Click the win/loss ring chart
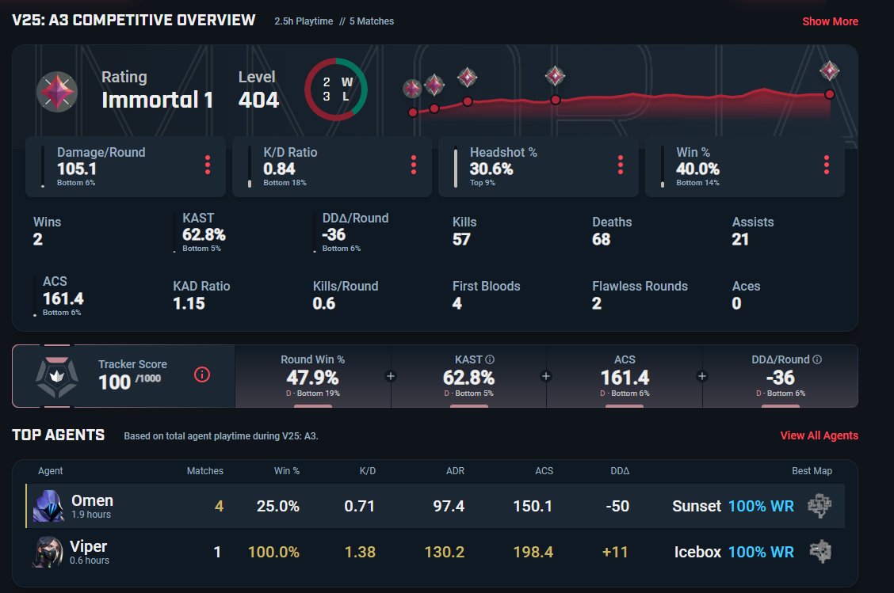The height and width of the screenshot is (593, 894). [x=336, y=89]
